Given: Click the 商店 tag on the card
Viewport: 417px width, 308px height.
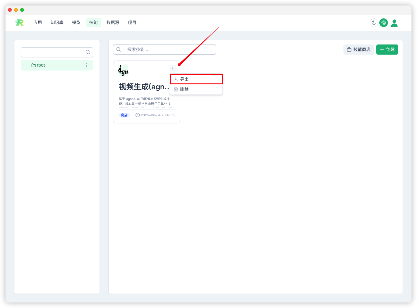Looking at the screenshot, I should coord(124,115).
